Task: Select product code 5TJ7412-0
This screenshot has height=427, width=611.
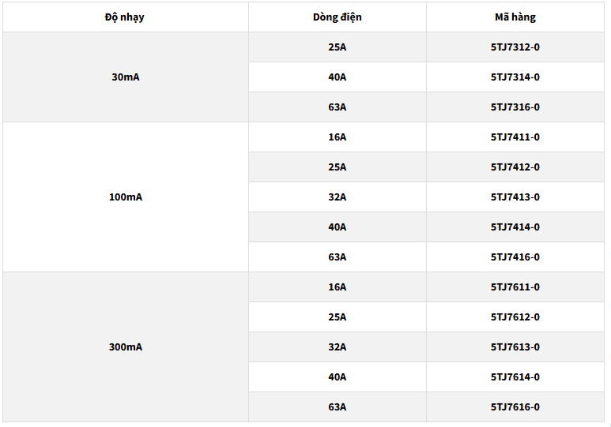Action: [x=515, y=167]
